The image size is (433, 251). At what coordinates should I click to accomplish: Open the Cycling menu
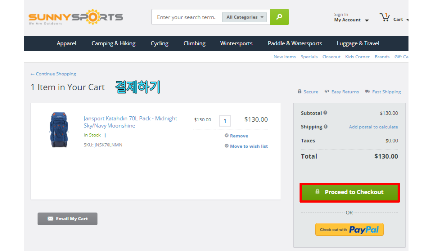coord(159,43)
